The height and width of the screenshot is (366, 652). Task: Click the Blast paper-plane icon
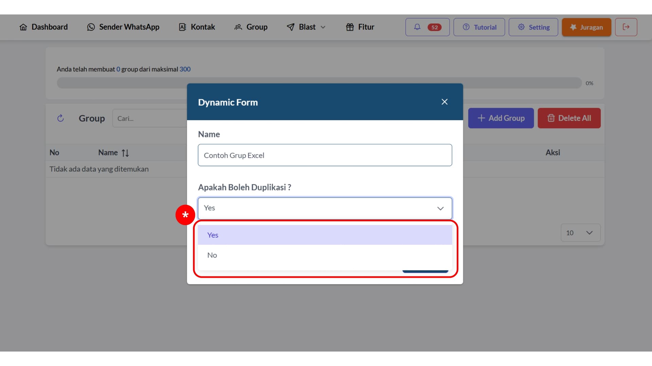[291, 27]
